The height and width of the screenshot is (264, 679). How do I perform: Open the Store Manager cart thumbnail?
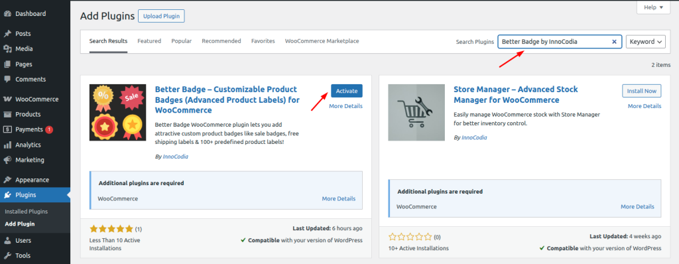pyautogui.click(x=416, y=112)
